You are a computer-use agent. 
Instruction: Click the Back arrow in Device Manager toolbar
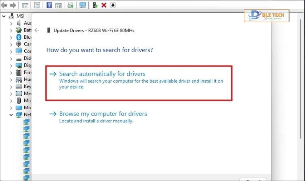click(x=4, y=5)
